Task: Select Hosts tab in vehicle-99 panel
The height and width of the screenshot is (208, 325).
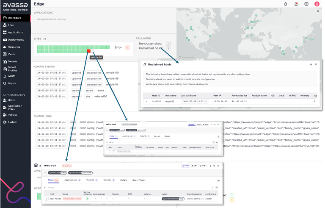Action: (x=53, y=180)
